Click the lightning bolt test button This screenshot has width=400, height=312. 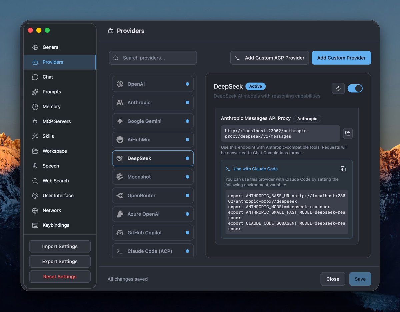(x=338, y=88)
